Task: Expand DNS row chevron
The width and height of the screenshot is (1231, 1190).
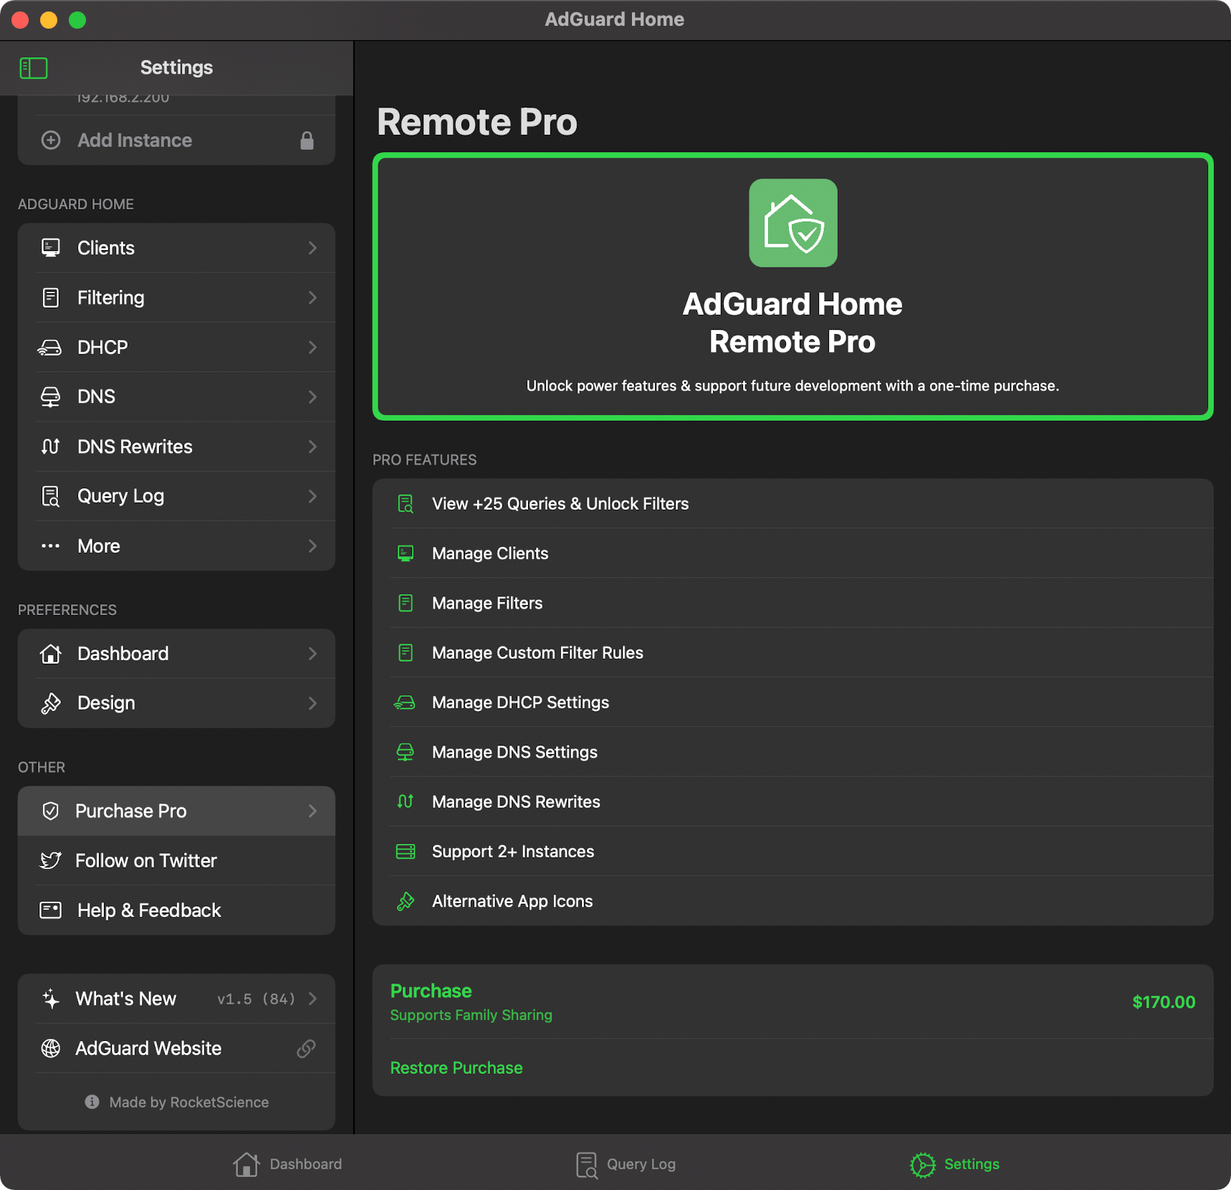Action: pos(312,397)
